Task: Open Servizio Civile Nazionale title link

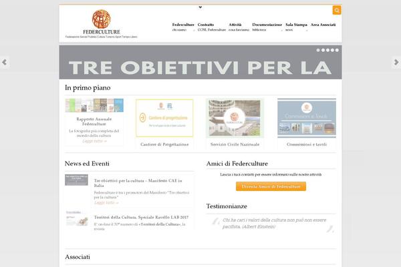Action: pos(235,144)
